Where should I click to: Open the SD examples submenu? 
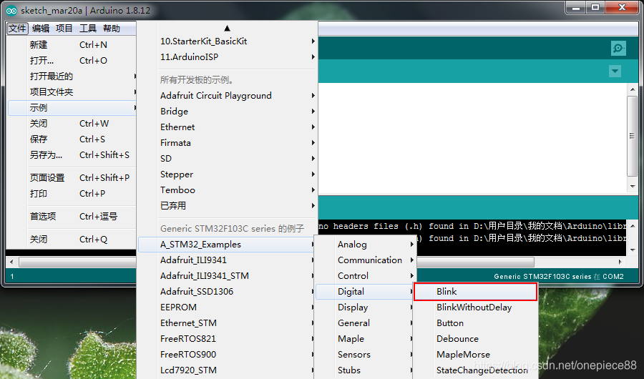[228, 159]
